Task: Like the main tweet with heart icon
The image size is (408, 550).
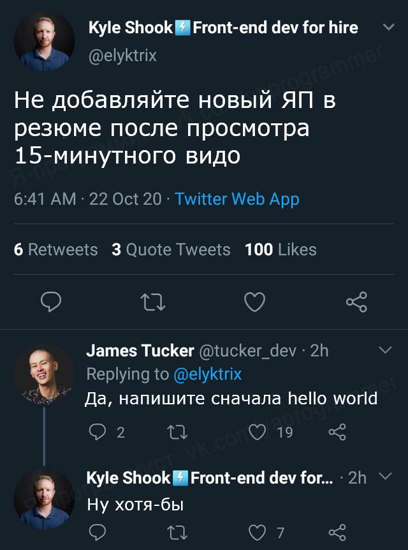Action: 254,302
